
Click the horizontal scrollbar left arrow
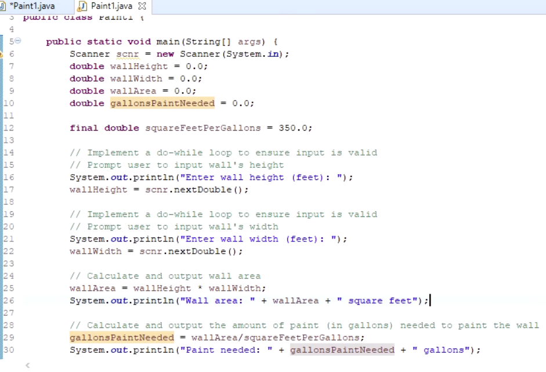[x=27, y=365]
